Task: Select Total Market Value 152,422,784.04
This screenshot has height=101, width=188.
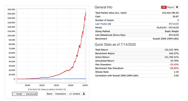Action: click(x=170, y=13)
